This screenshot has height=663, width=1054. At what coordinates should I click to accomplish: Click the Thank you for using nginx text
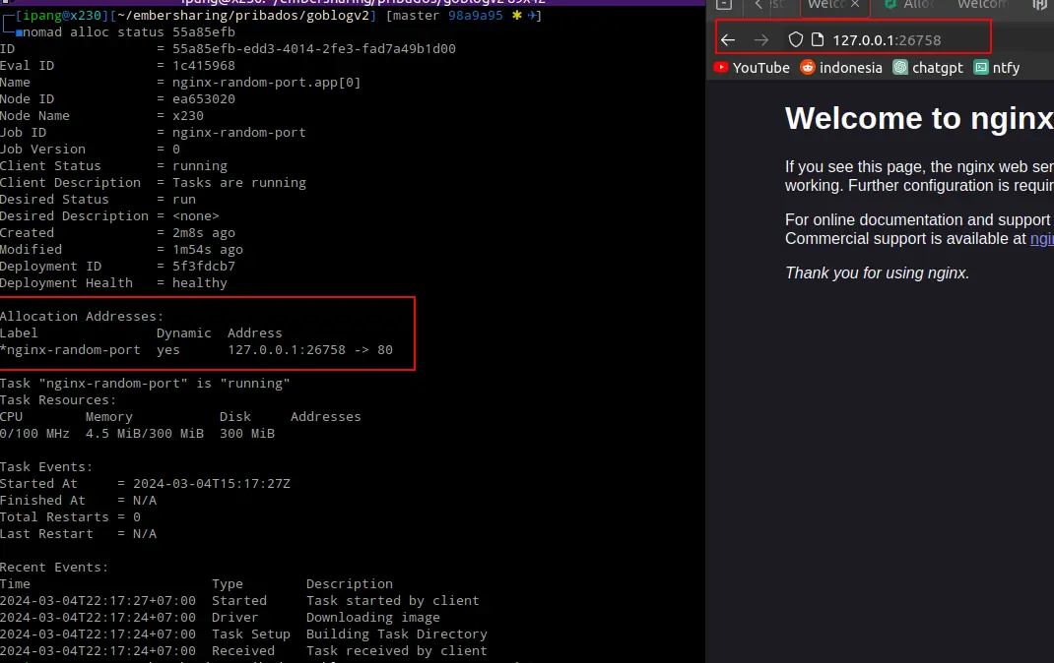877,273
